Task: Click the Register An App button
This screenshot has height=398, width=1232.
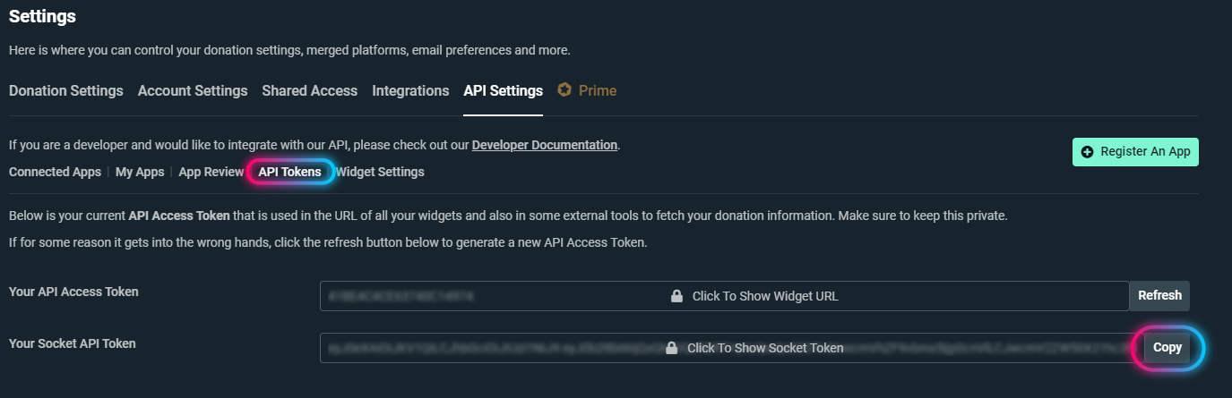Action: (x=1135, y=152)
